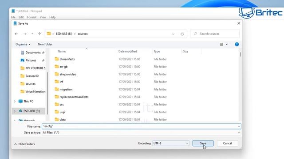The image size is (284, 159).
Task: Click the Back navigation arrow
Action: pyautogui.click(x=16, y=34)
